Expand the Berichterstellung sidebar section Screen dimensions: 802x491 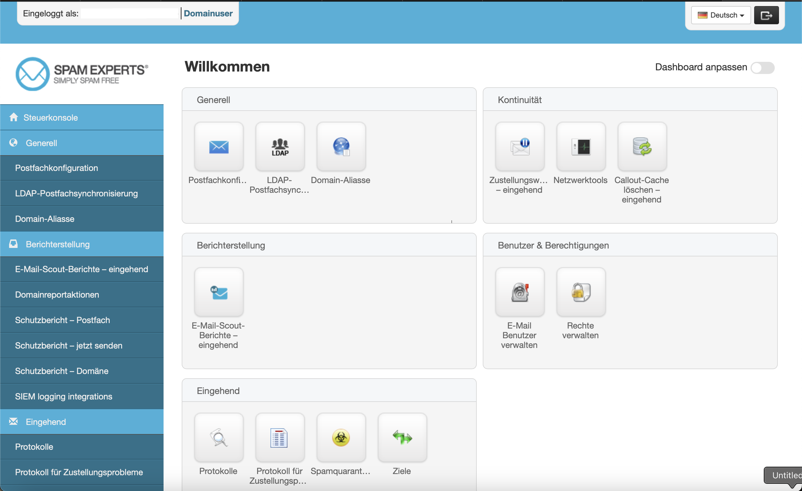pyautogui.click(x=57, y=244)
